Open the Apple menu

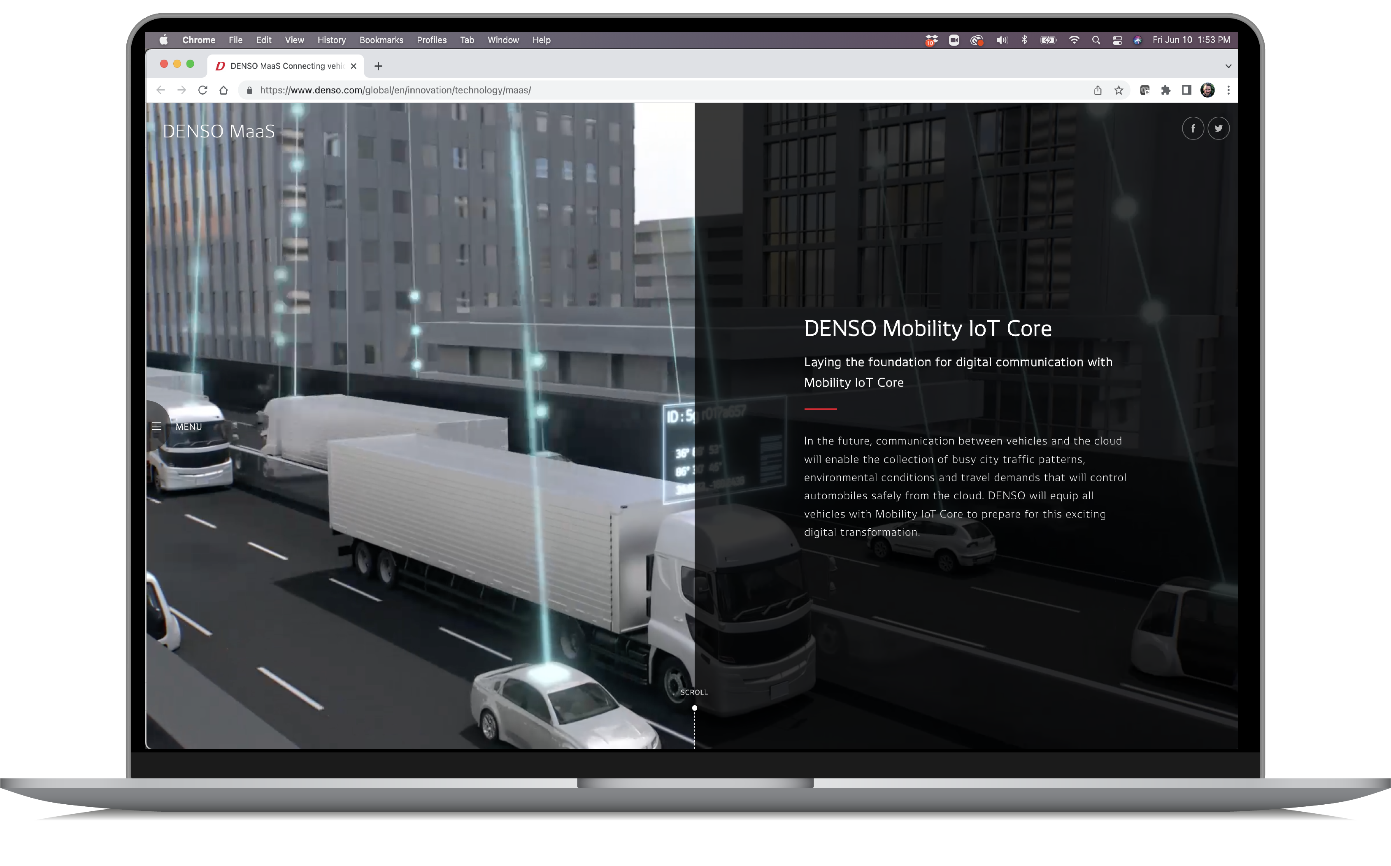tap(164, 39)
